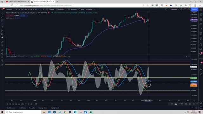The height and width of the screenshot is (114, 203).
Task: Open the Unnamed chart layout dropdown
Action: (174, 9)
